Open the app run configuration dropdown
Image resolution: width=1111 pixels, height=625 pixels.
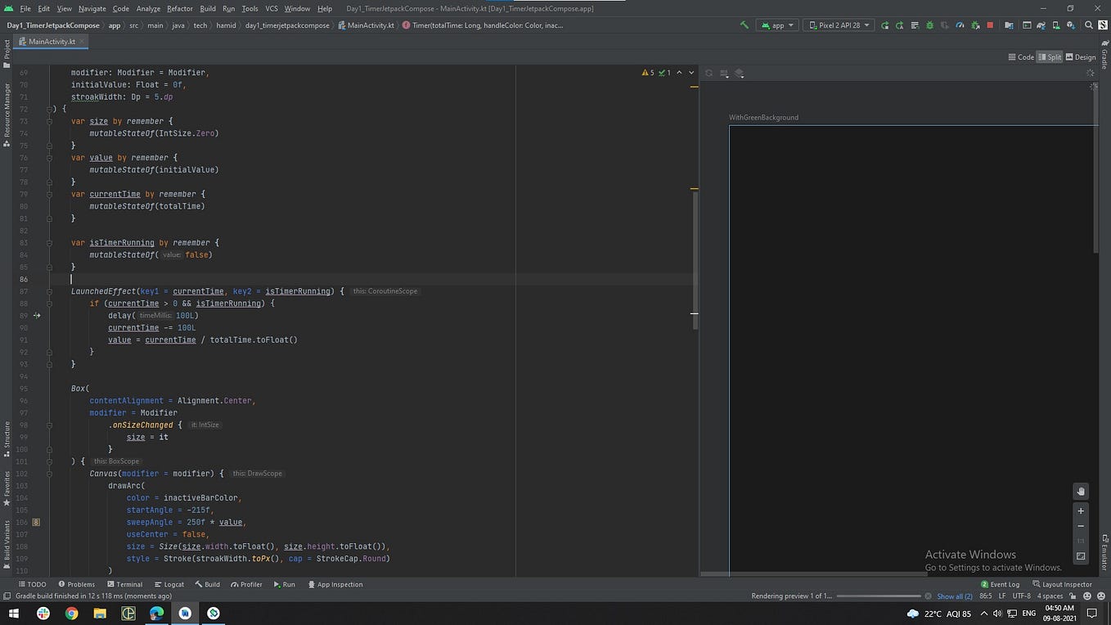(777, 25)
